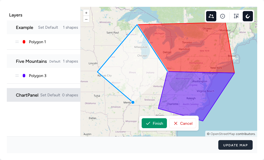Select the Five Mountains layer
Viewport: 264px width, 160px height.
(x=31, y=61)
